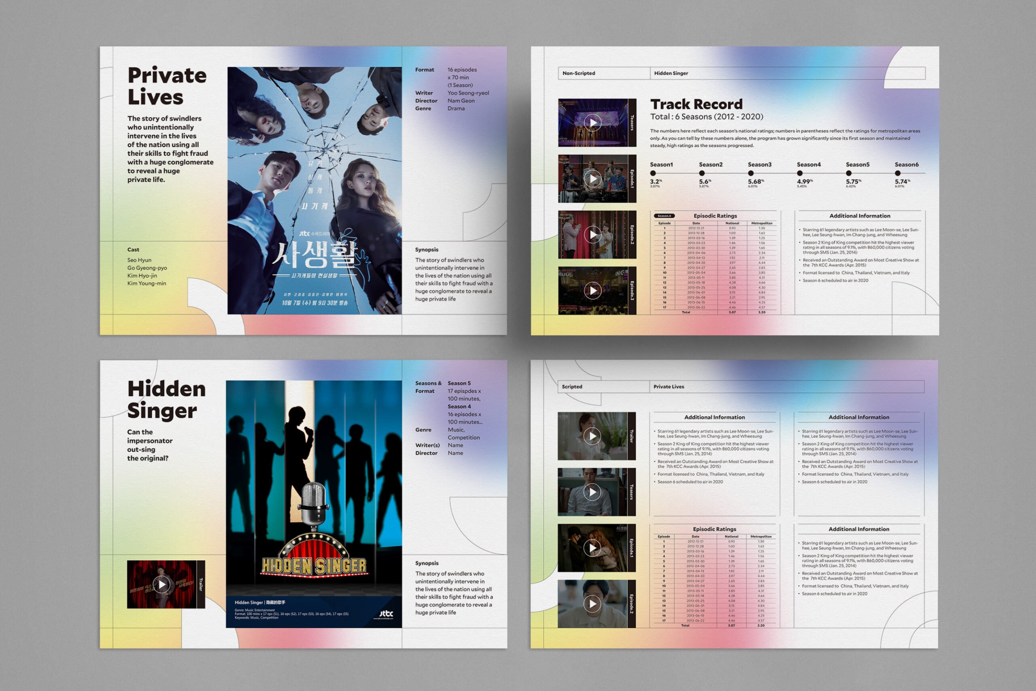
Task: Play the Teasers video on the Scripted page
Action: click(x=592, y=492)
